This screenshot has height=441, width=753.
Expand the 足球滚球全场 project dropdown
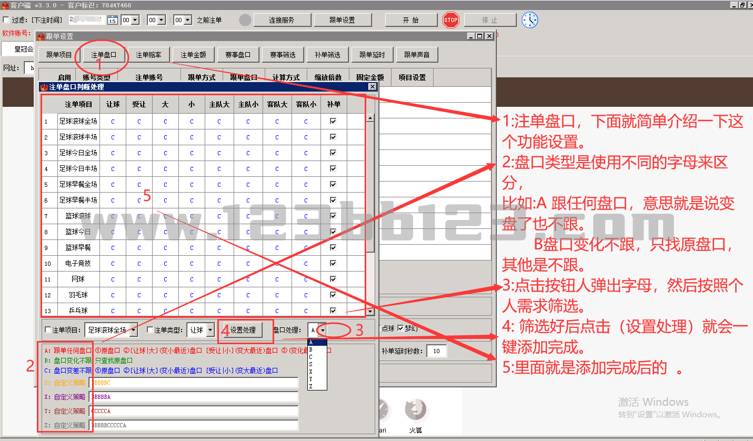pos(133,330)
